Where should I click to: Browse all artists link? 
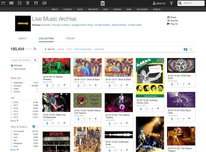(46, 25)
